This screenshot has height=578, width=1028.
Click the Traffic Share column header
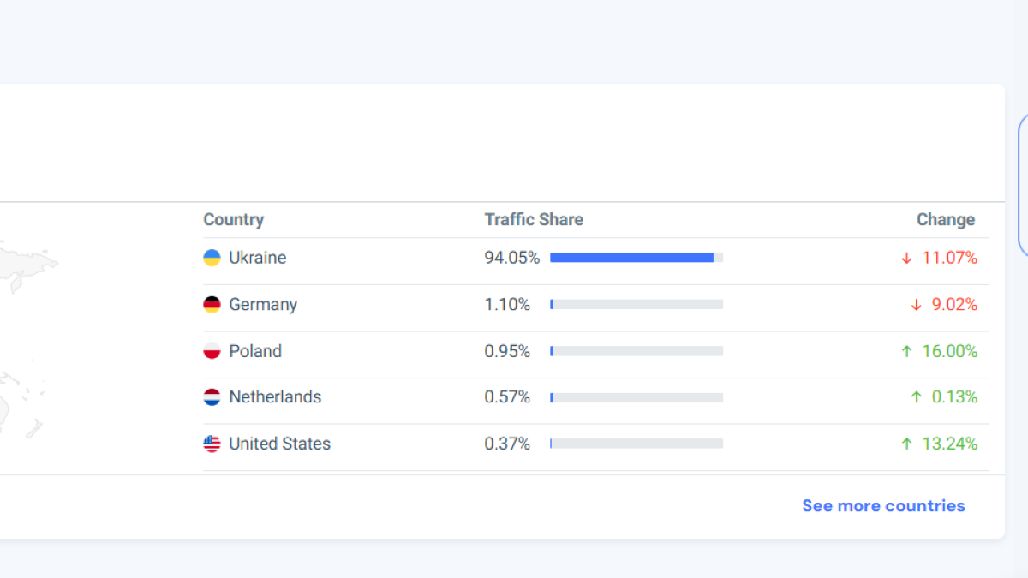pyautogui.click(x=534, y=220)
